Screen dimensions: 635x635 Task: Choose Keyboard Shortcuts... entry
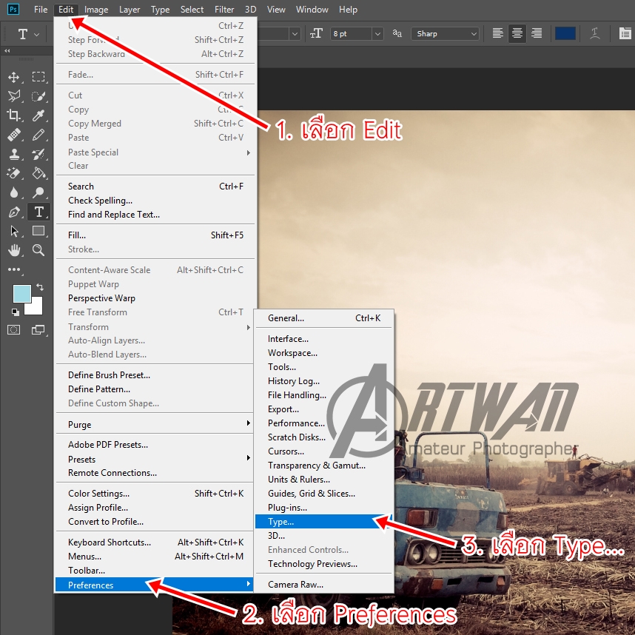155,542
